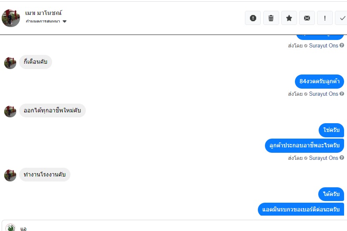Click the message reply input field

pos(179,228)
